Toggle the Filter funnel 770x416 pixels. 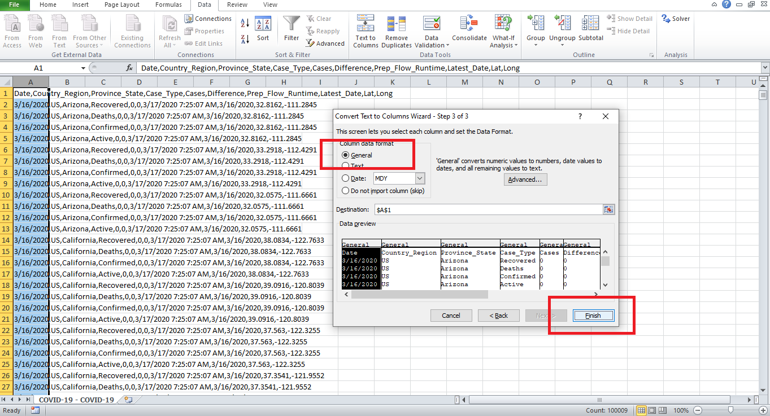[x=292, y=29]
